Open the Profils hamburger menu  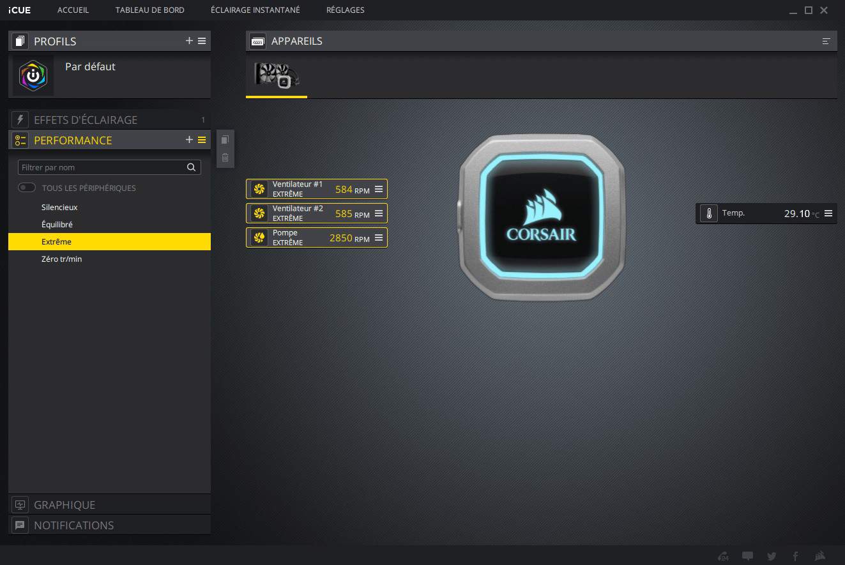202,41
